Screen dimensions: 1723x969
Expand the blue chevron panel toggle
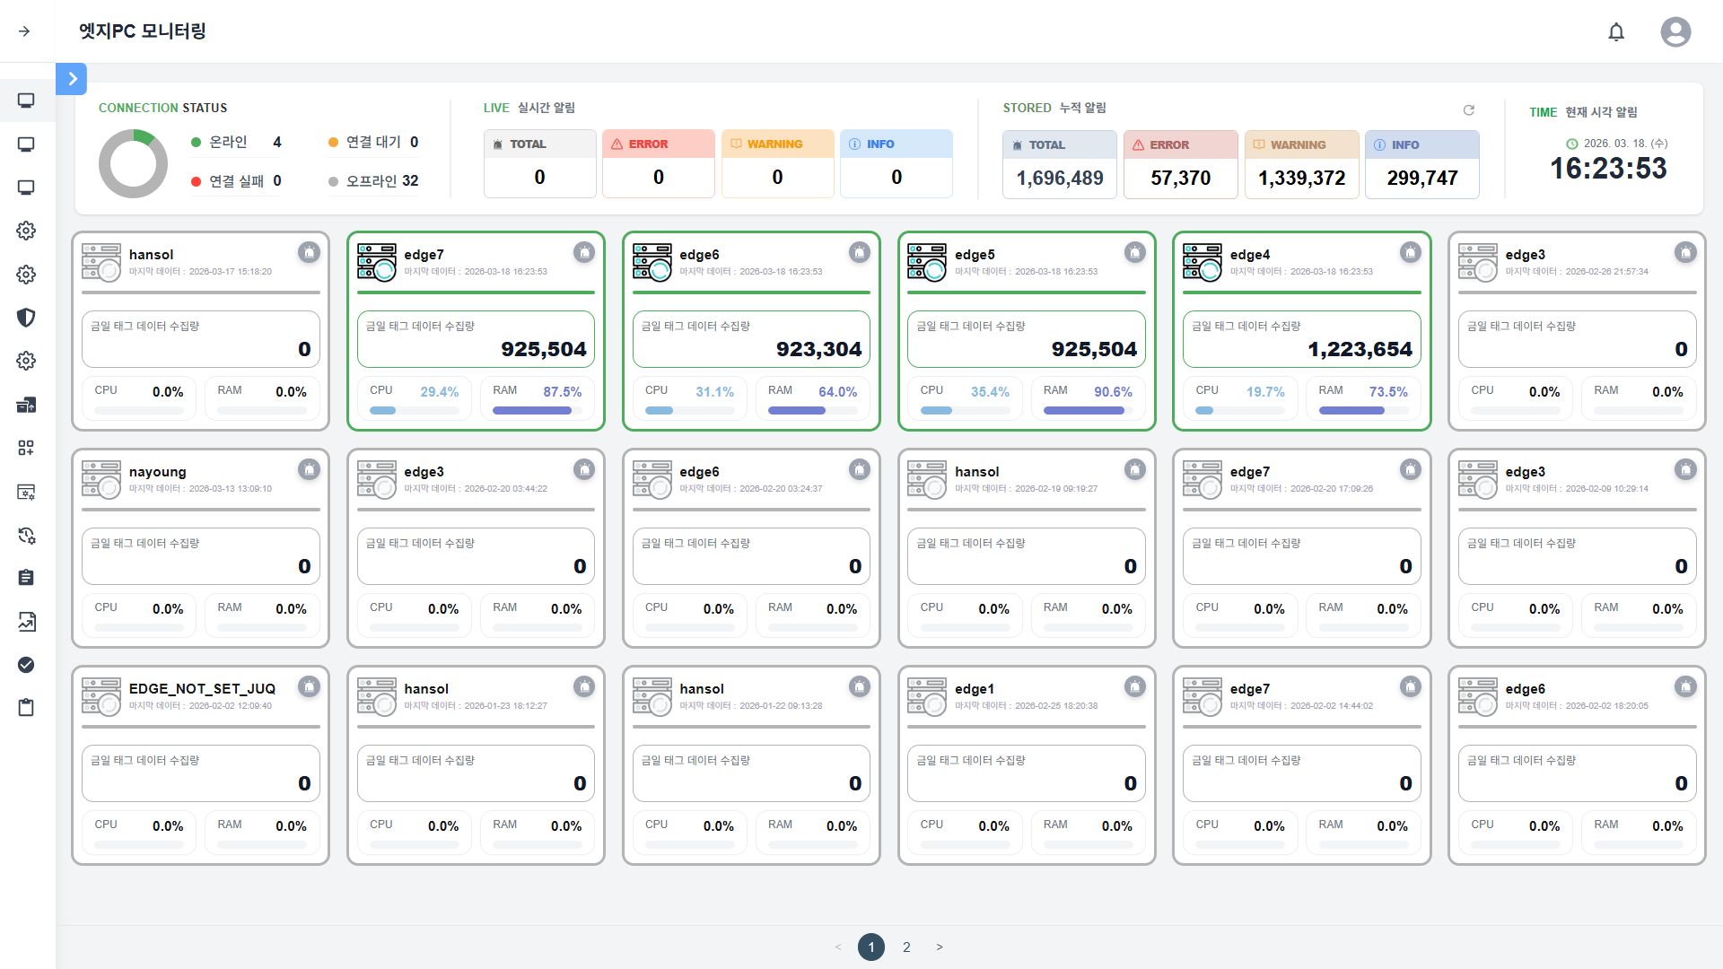tap(72, 79)
